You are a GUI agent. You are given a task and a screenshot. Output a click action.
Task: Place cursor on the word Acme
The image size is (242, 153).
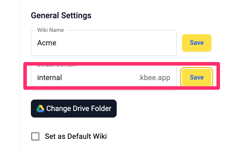[47, 43]
